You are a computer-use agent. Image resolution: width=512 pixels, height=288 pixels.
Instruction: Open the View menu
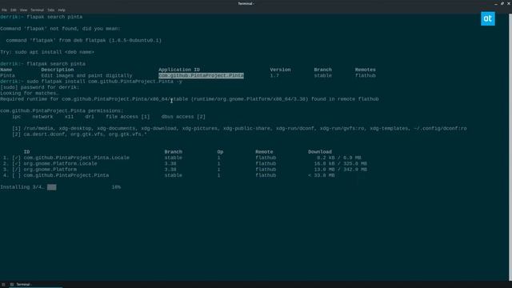click(23, 10)
